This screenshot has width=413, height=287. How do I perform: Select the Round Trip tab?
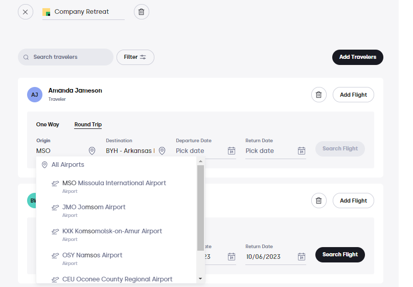[88, 124]
